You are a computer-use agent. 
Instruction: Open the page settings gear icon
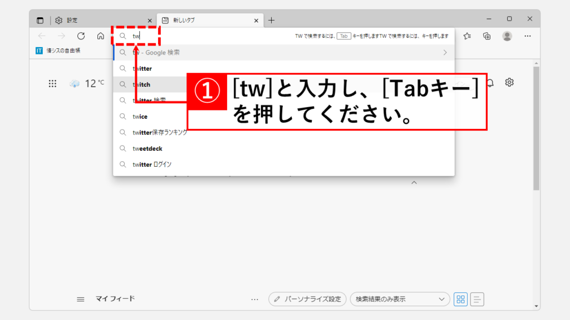click(509, 82)
